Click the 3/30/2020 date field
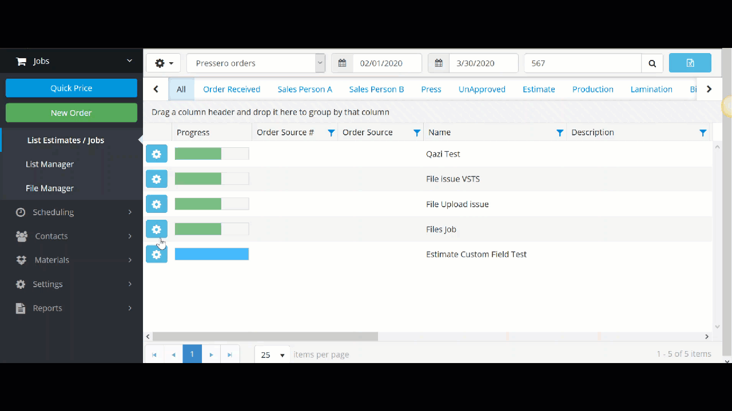Screen dimensions: 732x411 (x=484, y=63)
